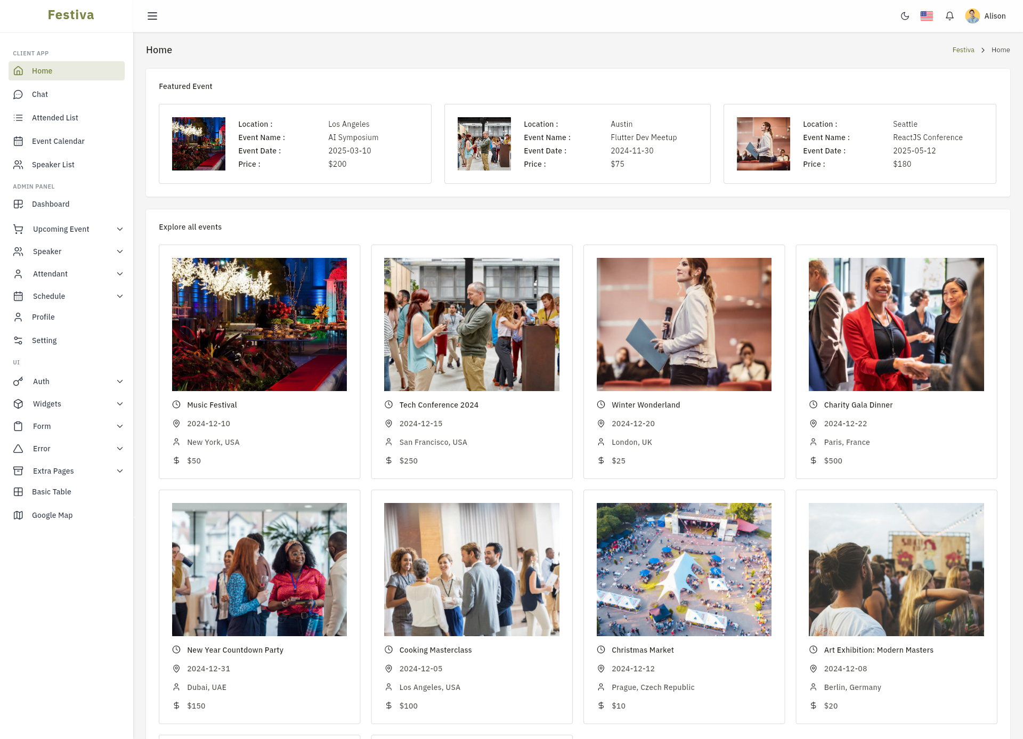This screenshot has width=1023, height=739.
Task: Expand the Extra Pages submenu chevron
Action: [120, 471]
